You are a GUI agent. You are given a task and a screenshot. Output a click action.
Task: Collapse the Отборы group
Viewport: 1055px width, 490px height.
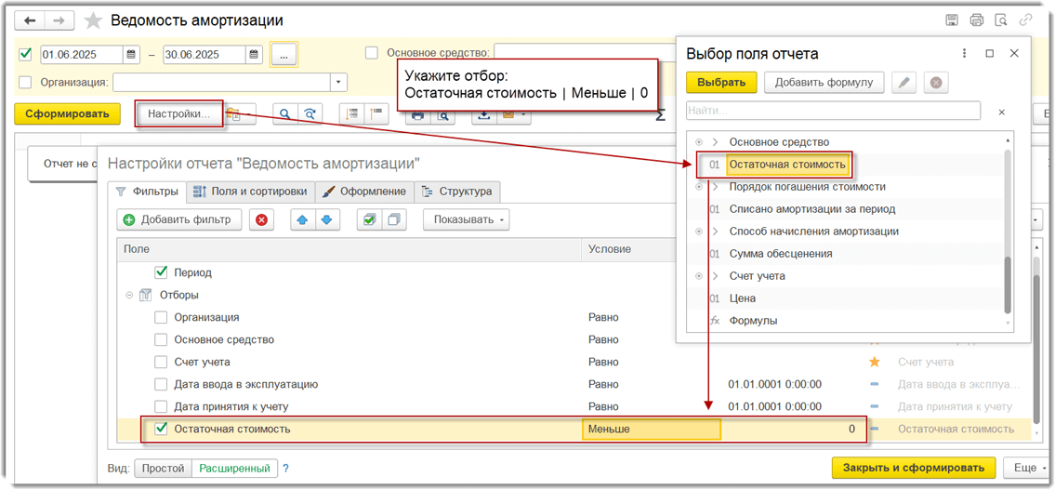128,295
